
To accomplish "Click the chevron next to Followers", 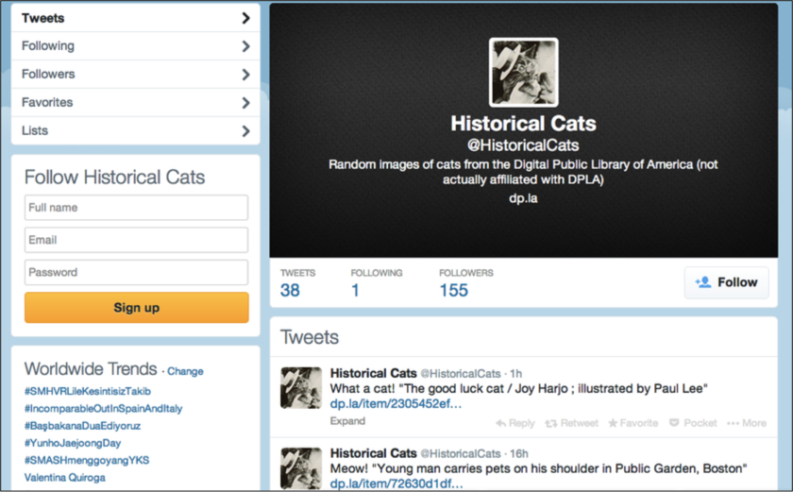I will tap(245, 75).
